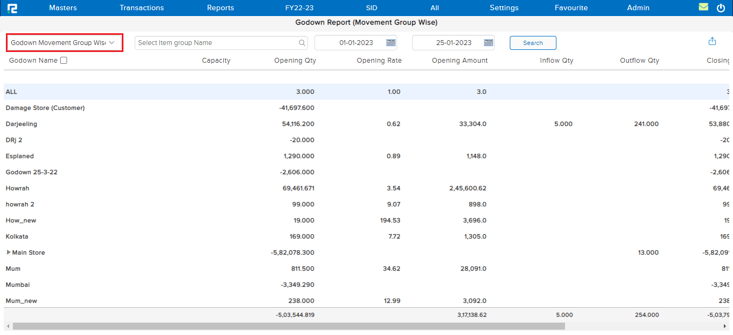Open the Transactions menu
The width and height of the screenshot is (733, 335).
(142, 8)
